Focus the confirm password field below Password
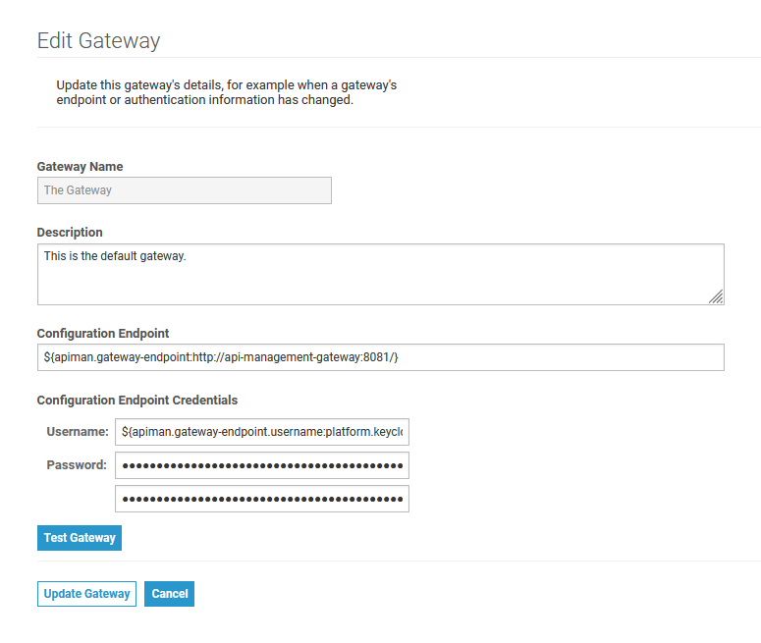This screenshot has height=643, width=761. pos(261,499)
